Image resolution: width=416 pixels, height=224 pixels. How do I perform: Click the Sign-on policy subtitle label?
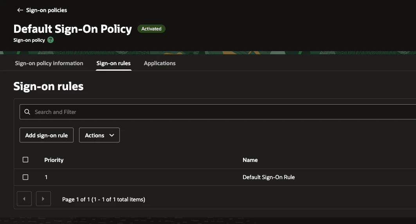(x=29, y=40)
